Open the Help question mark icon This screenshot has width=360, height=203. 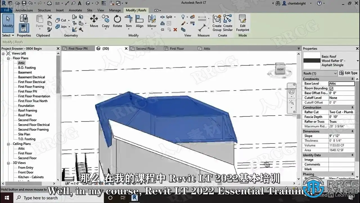click(x=319, y=3)
